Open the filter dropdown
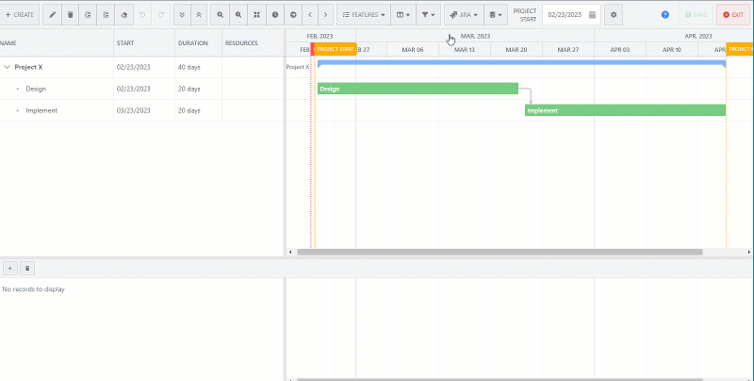 pyautogui.click(x=428, y=15)
